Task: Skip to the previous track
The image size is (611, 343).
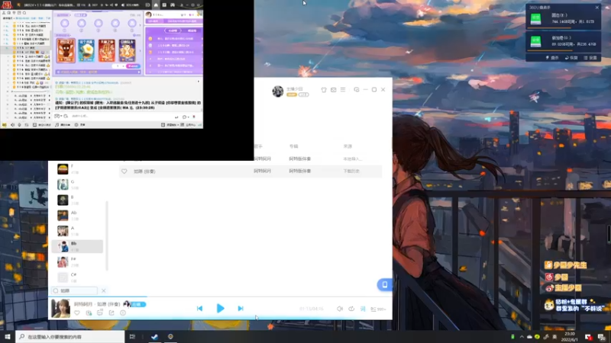Action: [x=199, y=309]
